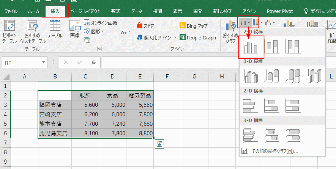This screenshot has height=169, width=336.
Task: Select 2-D clustered column chart
Action: pos(251,47)
